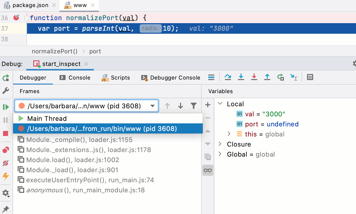Select the port = undefined variable

[267, 124]
